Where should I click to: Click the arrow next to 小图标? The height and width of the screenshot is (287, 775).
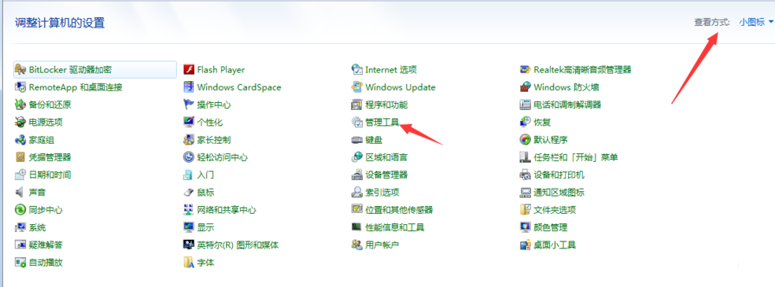(771, 22)
